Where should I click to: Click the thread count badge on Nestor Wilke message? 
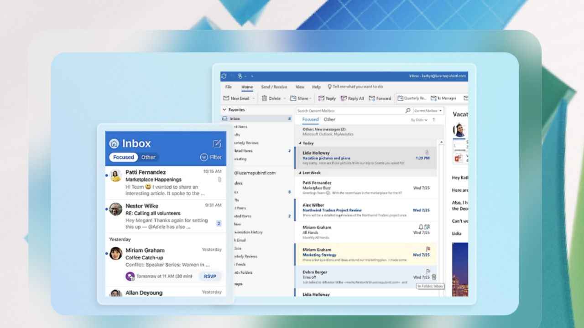pos(219,223)
